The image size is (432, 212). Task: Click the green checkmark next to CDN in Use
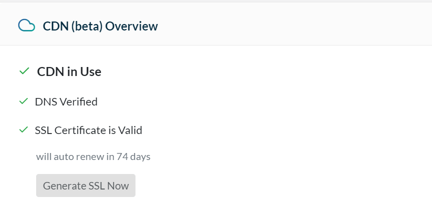click(24, 71)
